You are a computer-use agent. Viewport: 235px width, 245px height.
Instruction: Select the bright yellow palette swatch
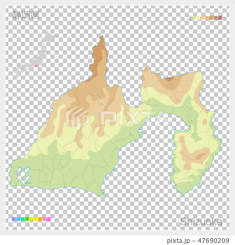click(x=36, y=219)
